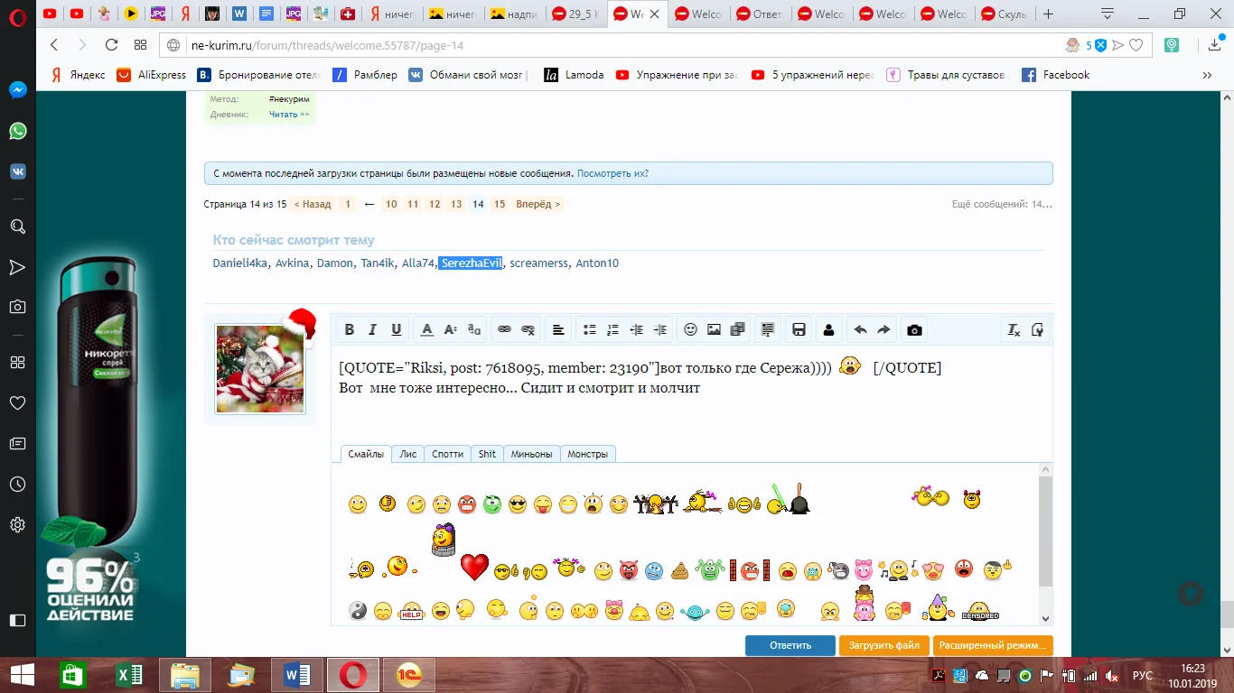Go to page 15 in pagination

coord(500,204)
